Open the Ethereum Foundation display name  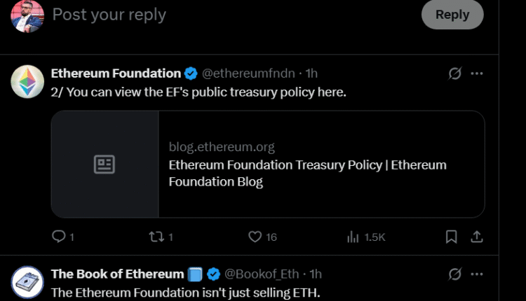click(x=116, y=73)
